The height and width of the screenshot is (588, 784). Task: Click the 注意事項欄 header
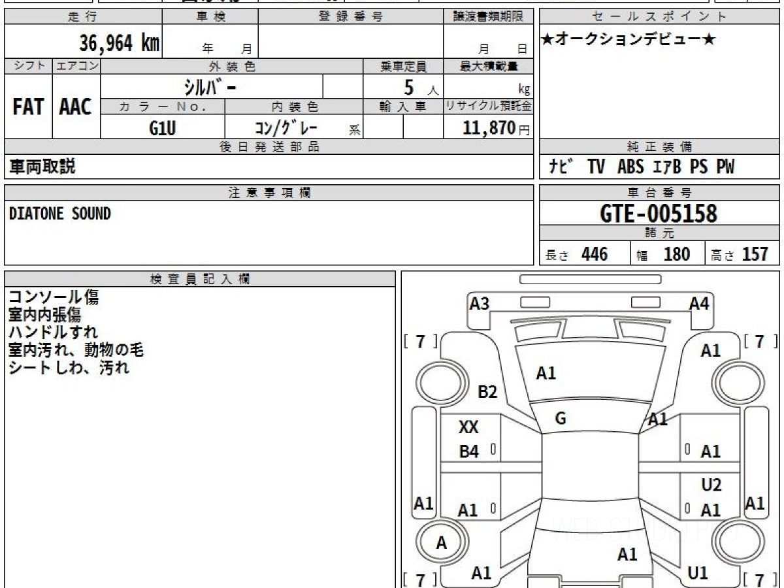(x=269, y=193)
